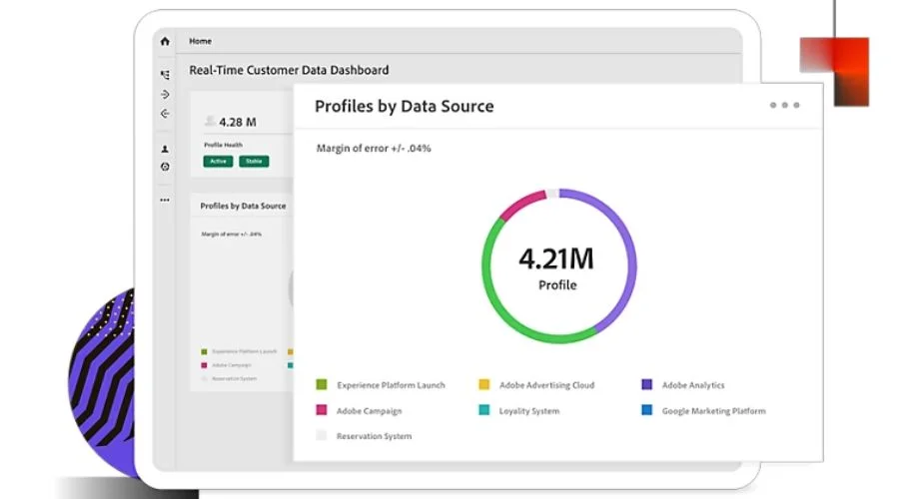Click Loyalty System legend label
The height and width of the screenshot is (499, 899).
click(x=529, y=411)
